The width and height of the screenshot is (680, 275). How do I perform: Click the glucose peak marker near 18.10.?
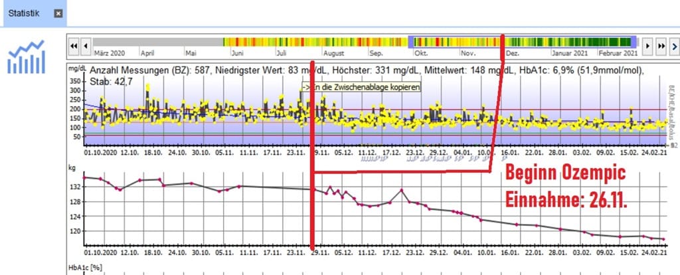tap(147, 87)
